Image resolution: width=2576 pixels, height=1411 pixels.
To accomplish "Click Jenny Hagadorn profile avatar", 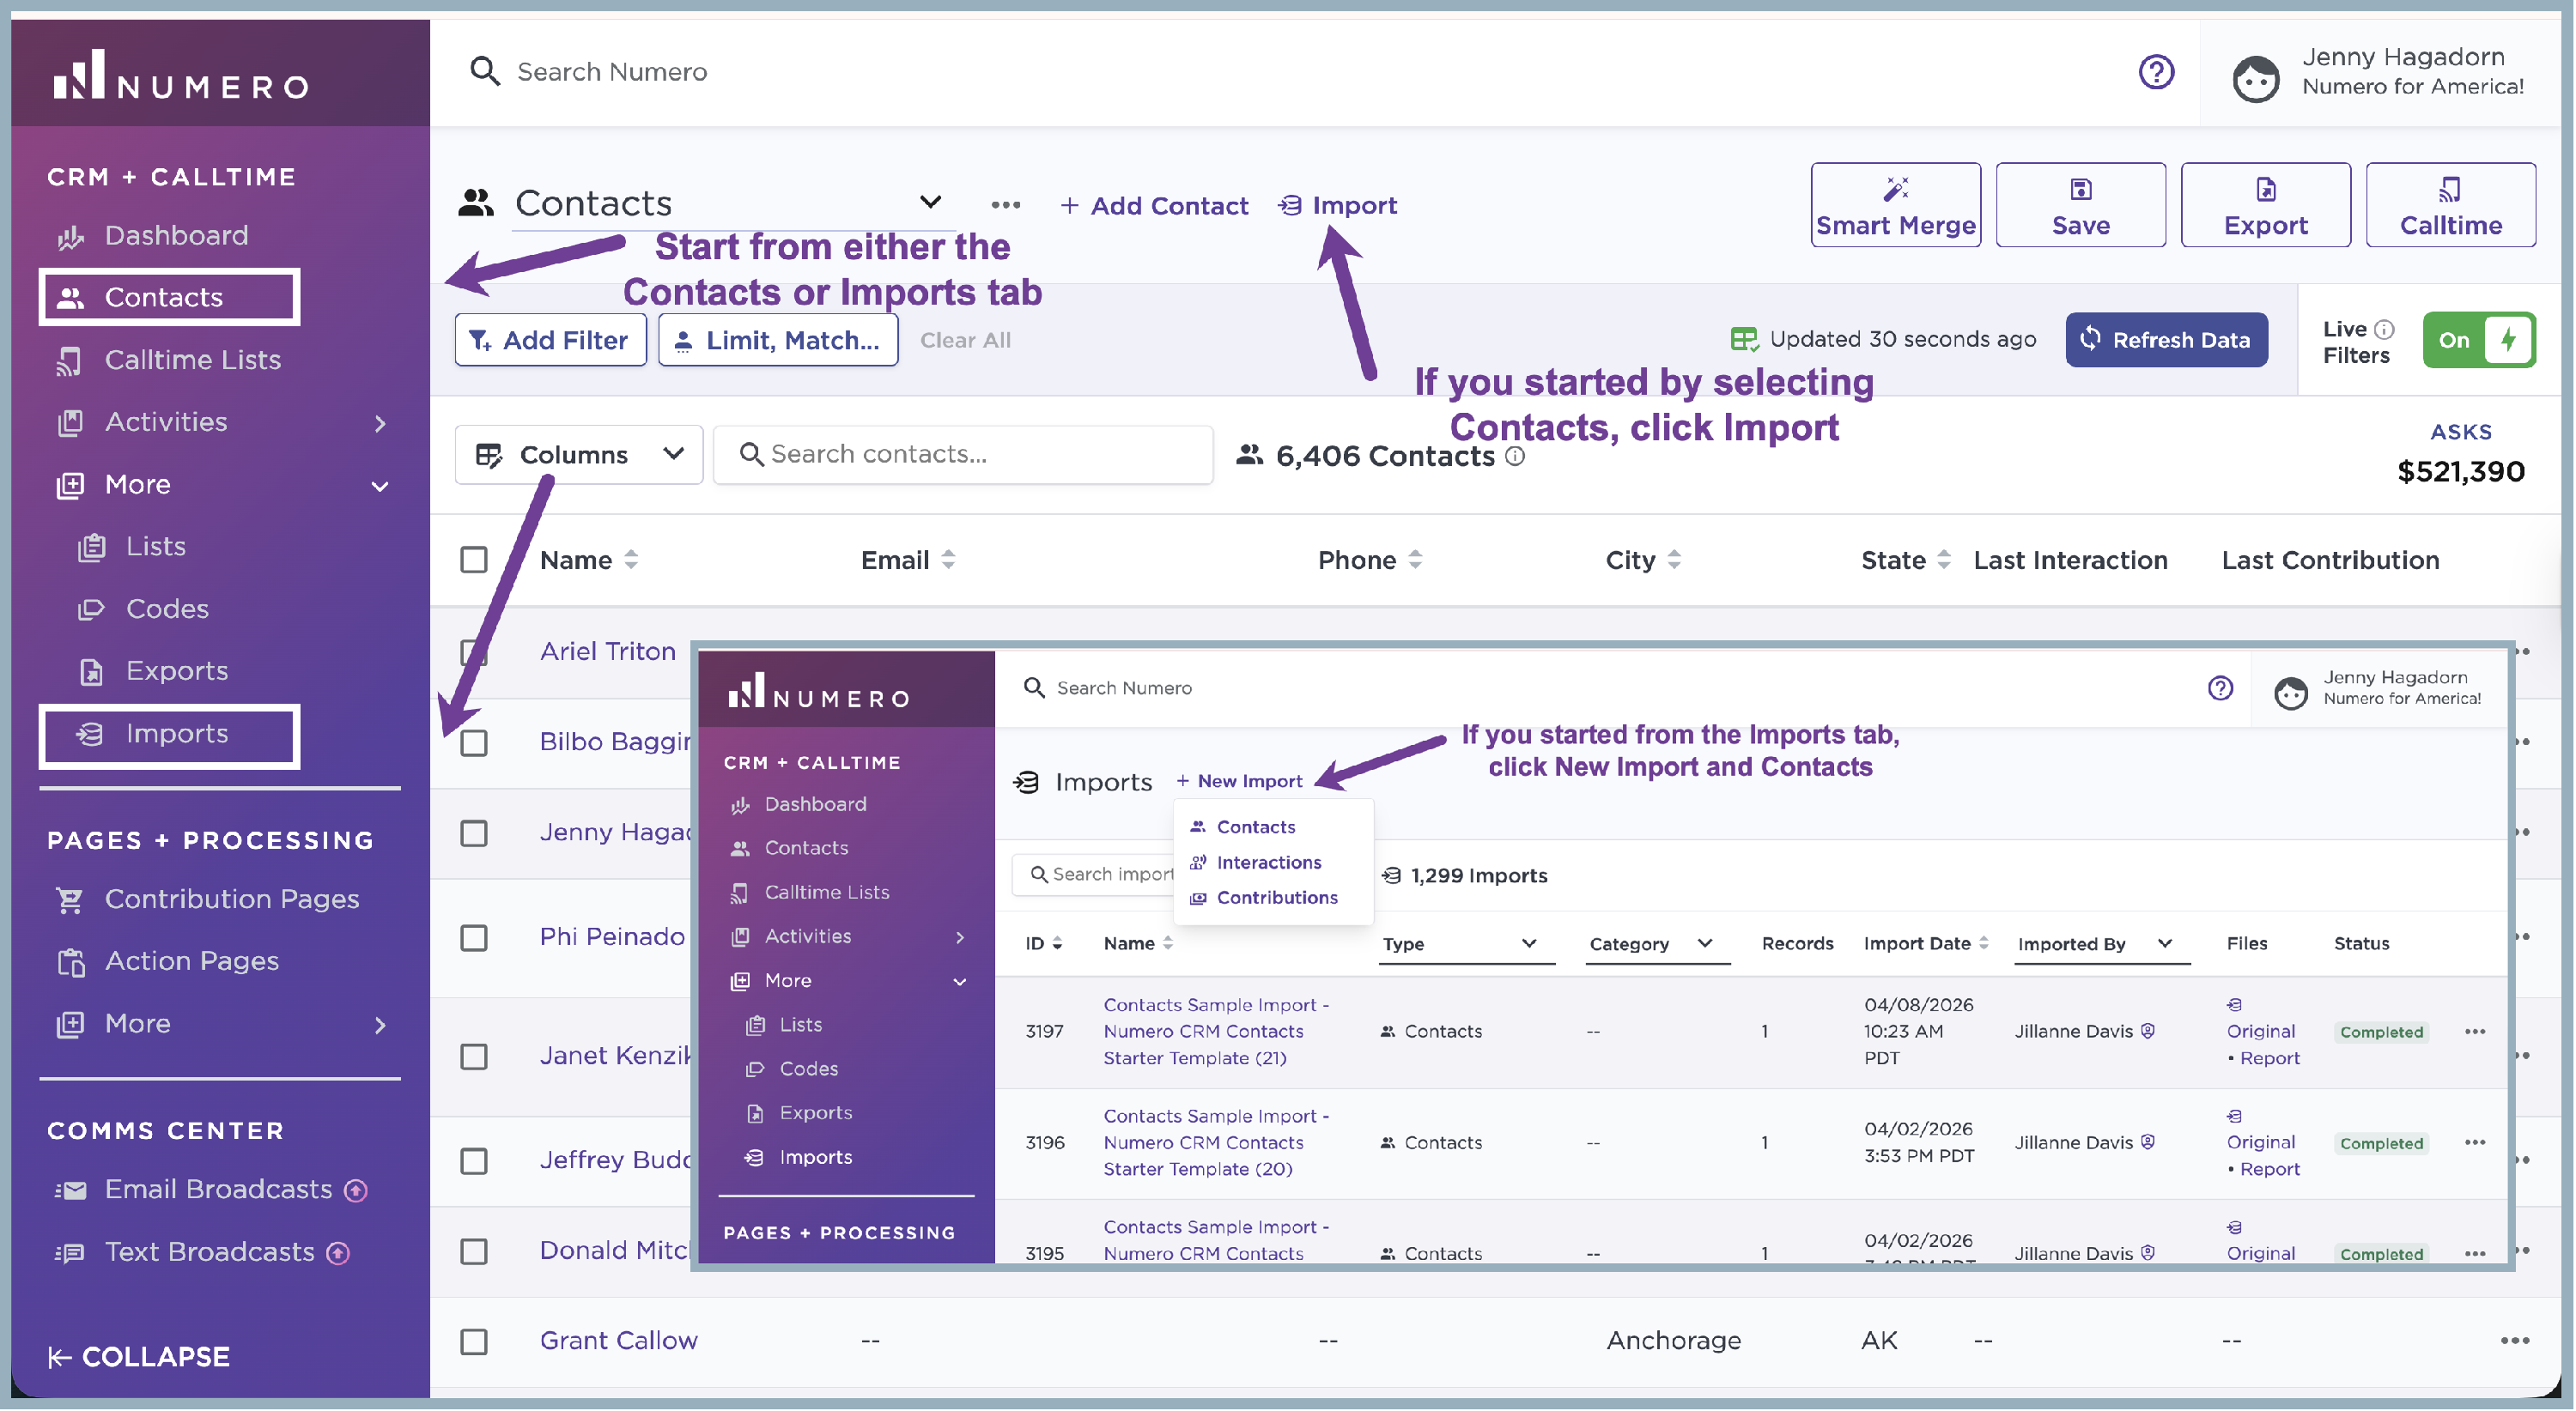I will click(2256, 78).
